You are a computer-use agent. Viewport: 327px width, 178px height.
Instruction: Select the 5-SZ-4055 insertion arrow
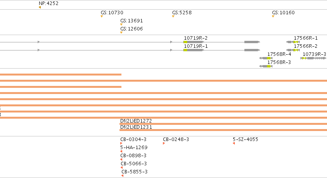click(x=234, y=143)
